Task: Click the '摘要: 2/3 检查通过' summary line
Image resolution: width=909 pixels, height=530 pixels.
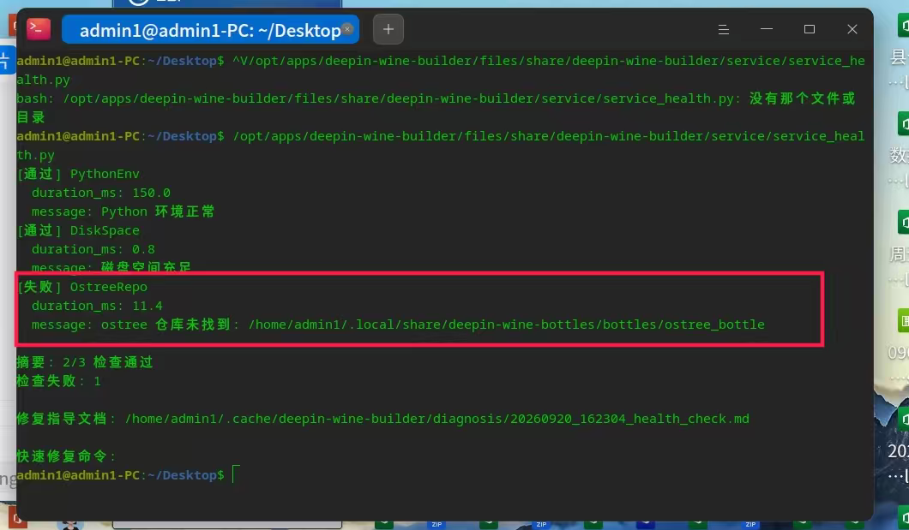Action: click(x=85, y=362)
